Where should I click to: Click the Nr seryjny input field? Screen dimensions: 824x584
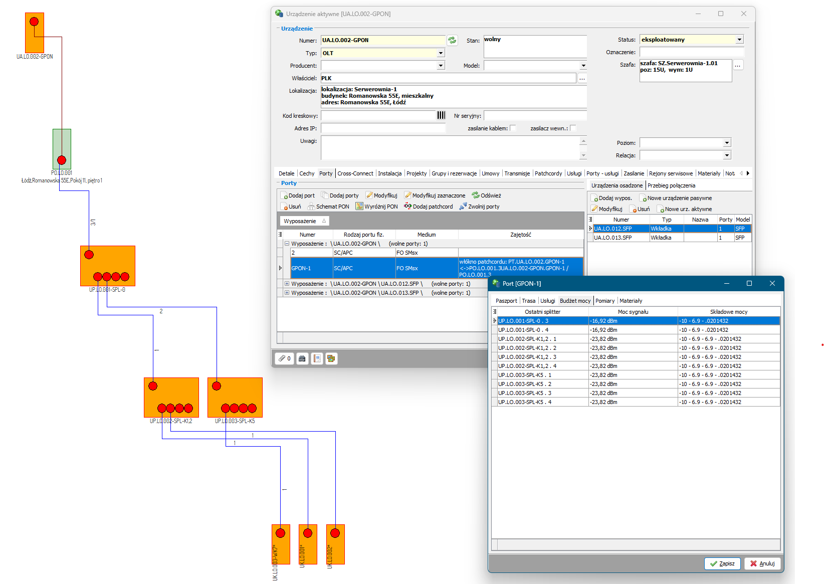(x=535, y=116)
